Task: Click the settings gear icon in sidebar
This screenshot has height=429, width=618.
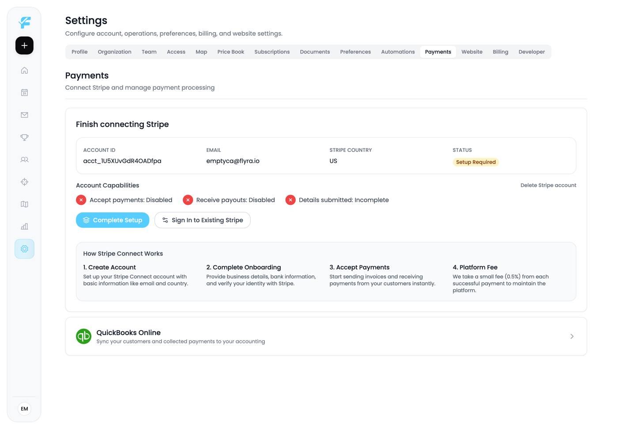Action: (x=24, y=249)
